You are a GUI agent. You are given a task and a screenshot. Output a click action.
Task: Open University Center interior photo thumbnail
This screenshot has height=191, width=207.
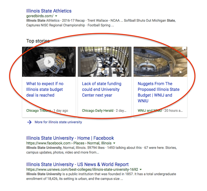105,62
